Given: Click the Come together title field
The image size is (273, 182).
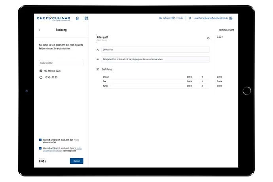Looking at the screenshot, I should tap(61, 63).
